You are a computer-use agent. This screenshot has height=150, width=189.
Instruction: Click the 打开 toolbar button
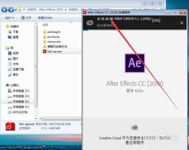26,18
